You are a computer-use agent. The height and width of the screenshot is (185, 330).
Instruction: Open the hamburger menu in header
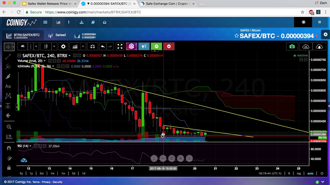tap(319, 22)
